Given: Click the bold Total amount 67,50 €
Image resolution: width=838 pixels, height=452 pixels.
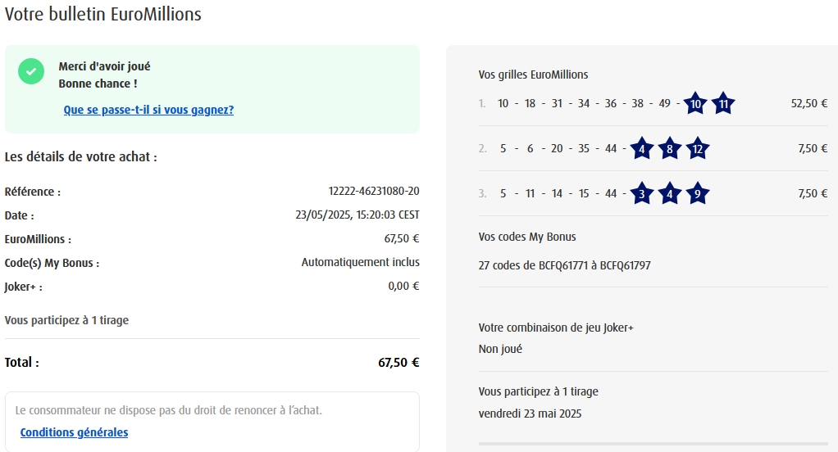Looking at the screenshot, I should pyautogui.click(x=399, y=363).
